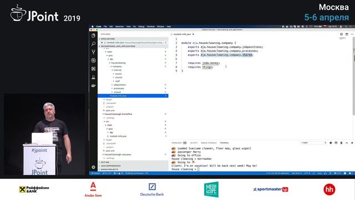Click errors and warnings count in status bar
Viewport: 355px width, 200px height.
(118, 173)
